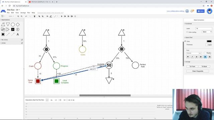Toggle italic text formatting
Screen dimensions: 214x120
192,57
